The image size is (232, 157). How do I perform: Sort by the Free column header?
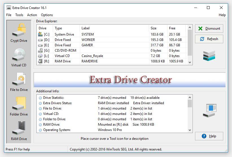click(176, 28)
